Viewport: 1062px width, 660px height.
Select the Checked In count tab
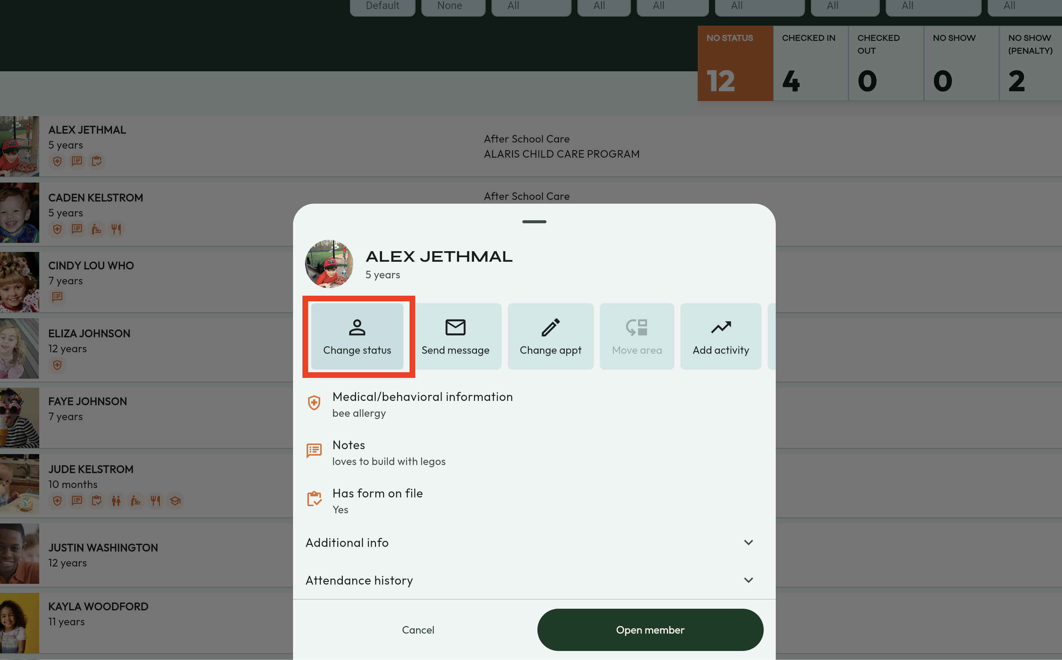coord(810,63)
